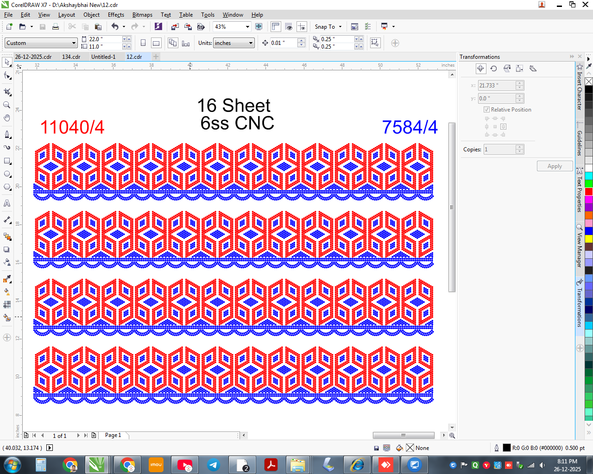Switch to the 134.cdr document tab

tap(71, 56)
